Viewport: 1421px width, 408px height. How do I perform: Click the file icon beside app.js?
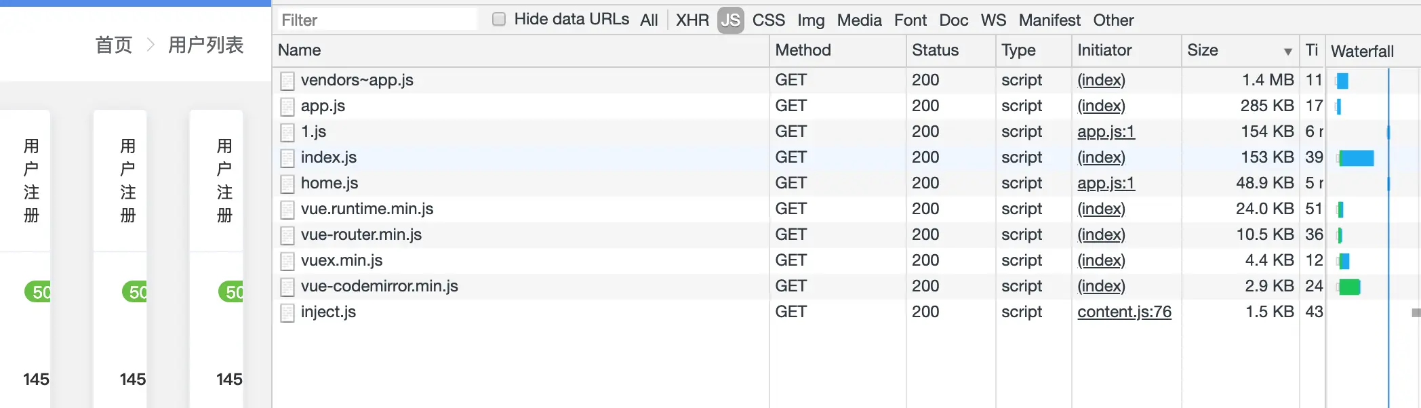pos(287,106)
